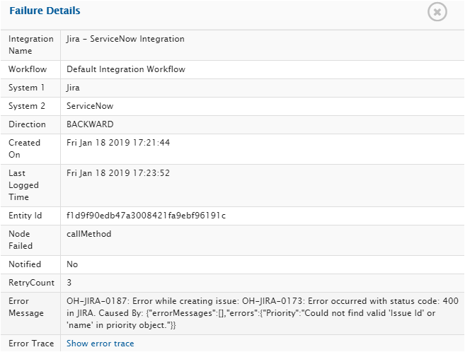Image resolution: width=465 pixels, height=352 pixels.
Task: Open the Show error trace link
Action: [100, 344]
